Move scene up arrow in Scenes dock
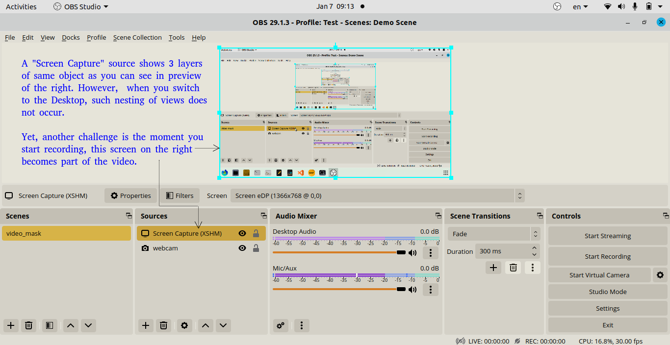 [70, 325]
